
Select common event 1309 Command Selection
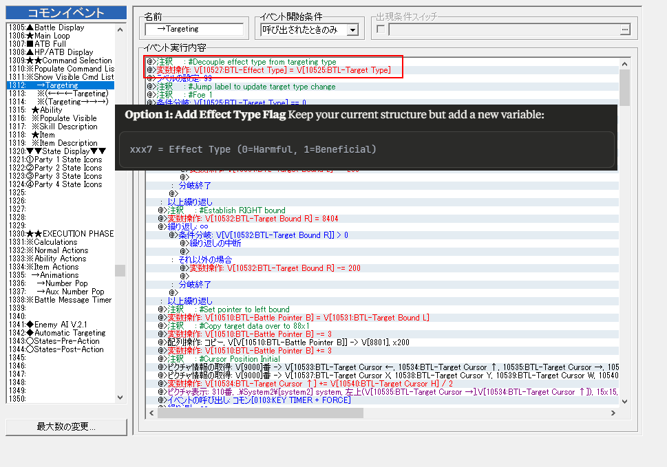pos(61,61)
